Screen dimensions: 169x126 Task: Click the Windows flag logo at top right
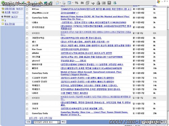(158, 2)
